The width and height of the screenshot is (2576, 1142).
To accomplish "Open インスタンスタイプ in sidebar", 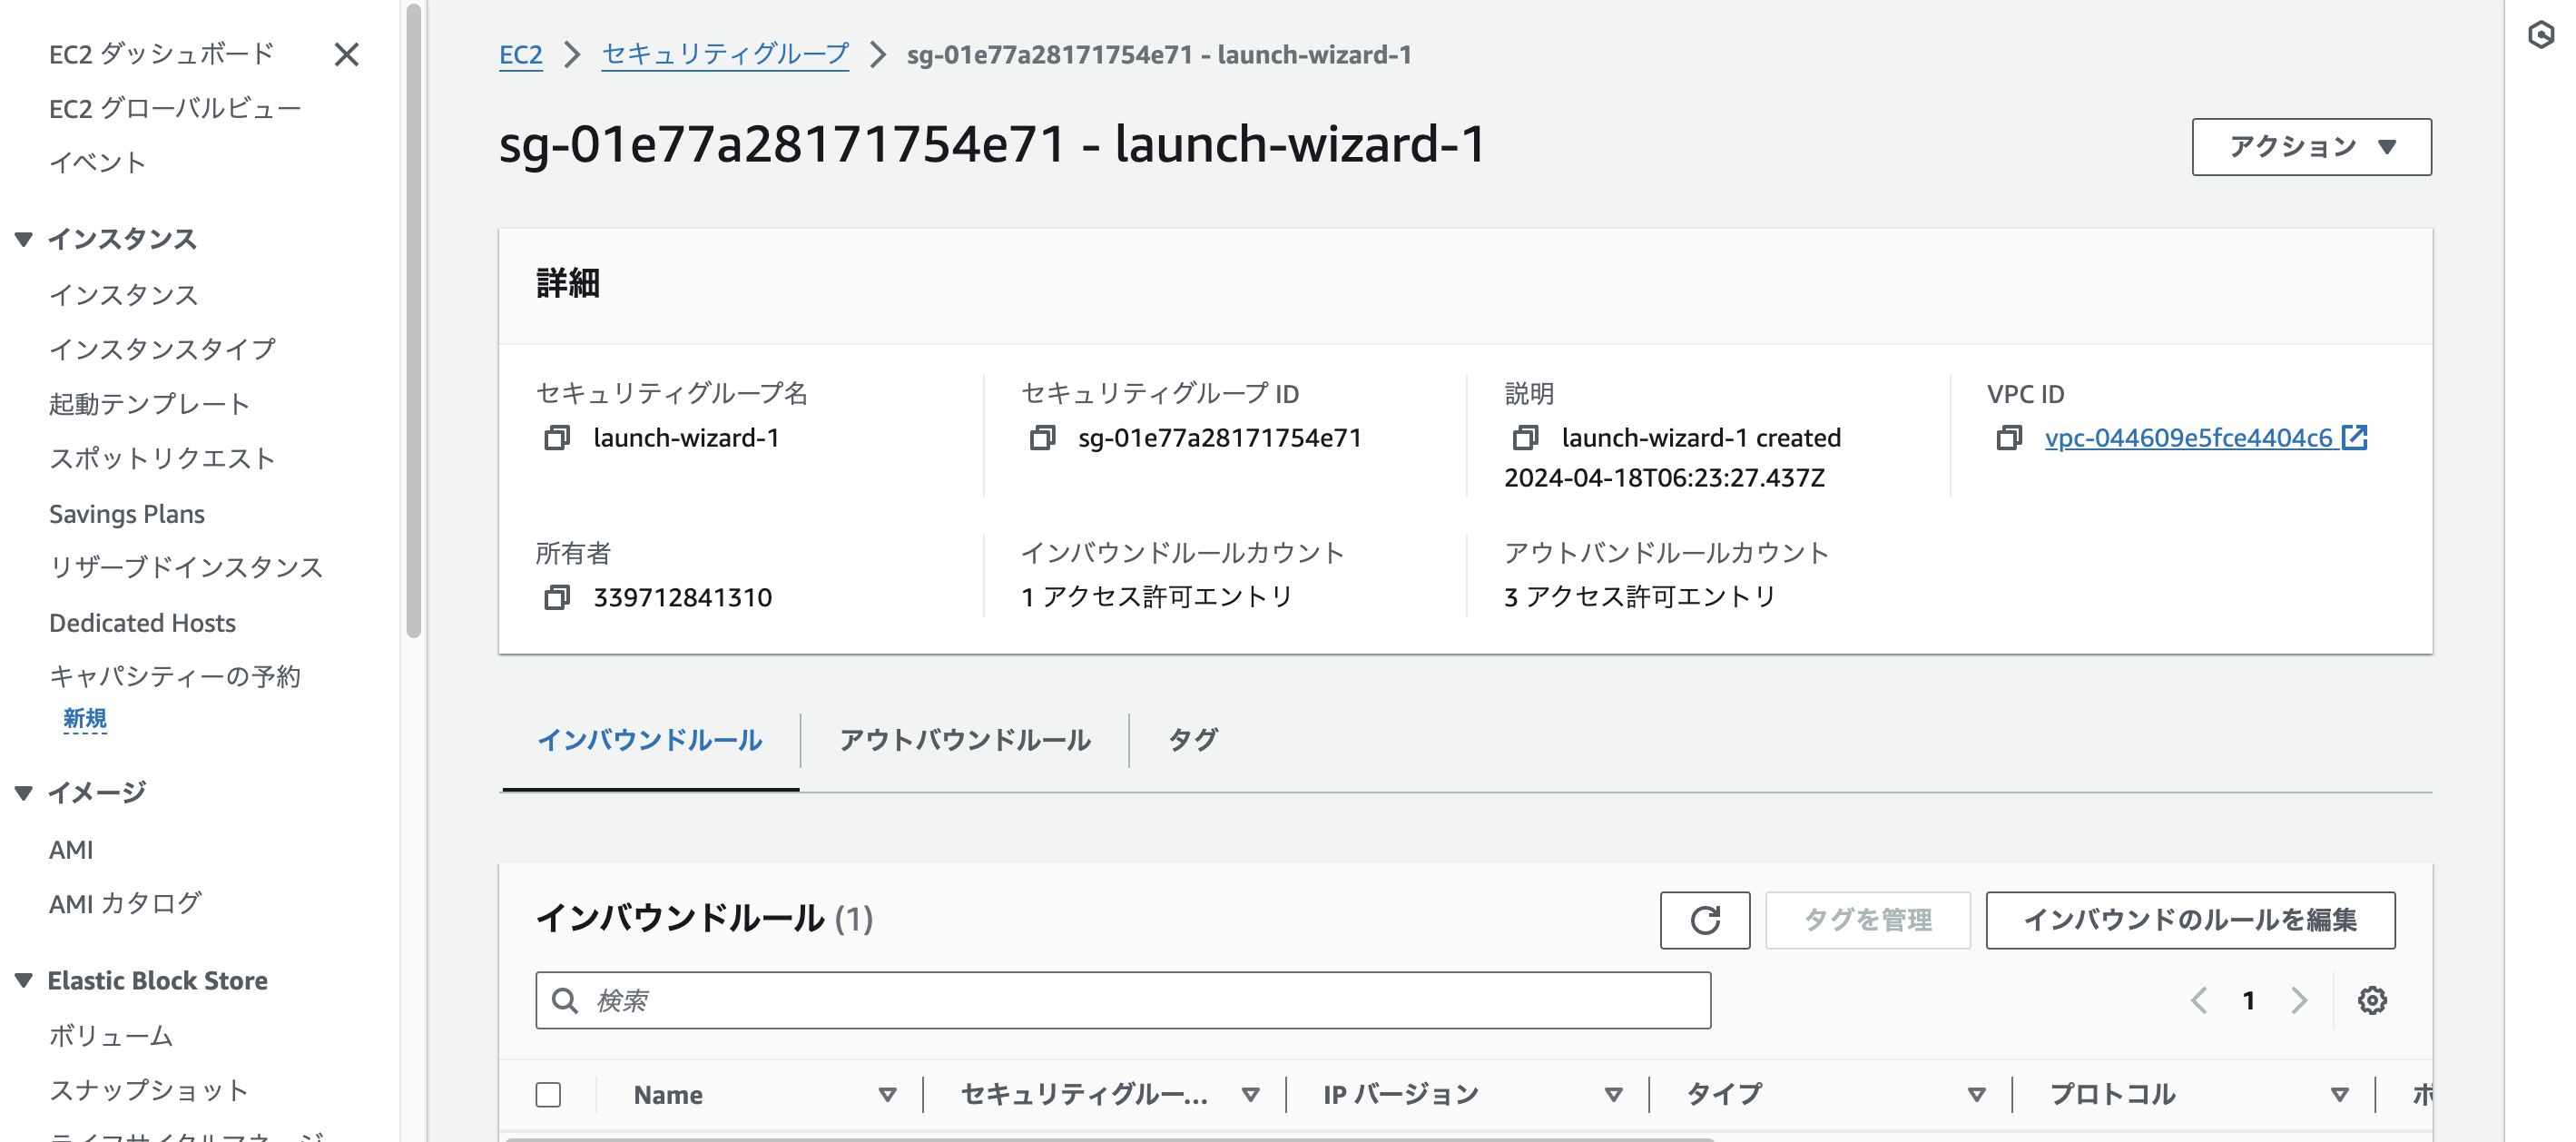I will (162, 349).
